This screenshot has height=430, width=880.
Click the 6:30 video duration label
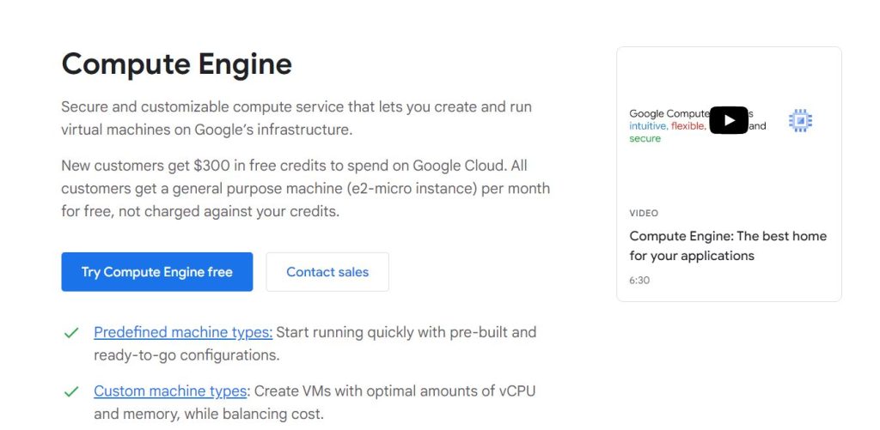click(641, 280)
